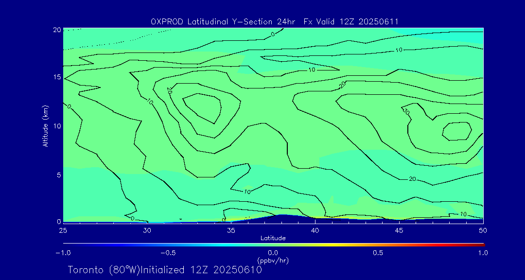Click the 10 contour label near latitude 30 at 12 km
This screenshot has width=525, height=280.
click(150, 101)
